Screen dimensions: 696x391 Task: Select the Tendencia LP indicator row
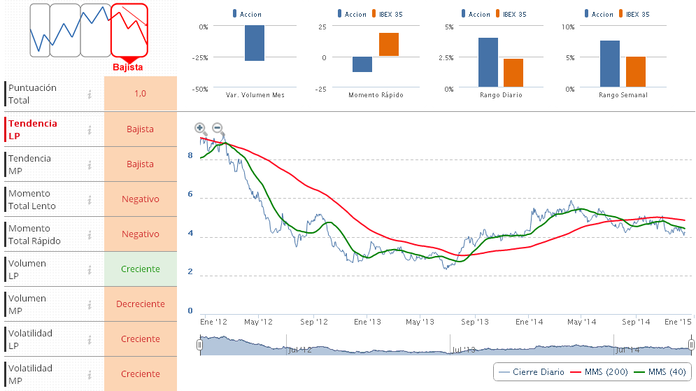click(90, 129)
